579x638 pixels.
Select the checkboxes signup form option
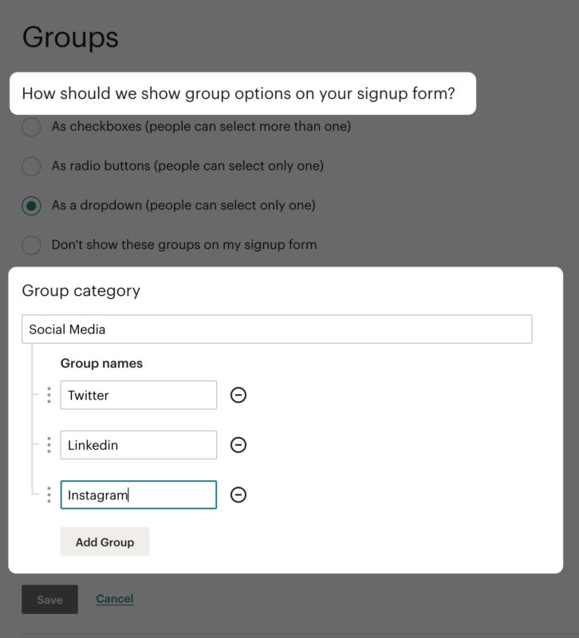pyautogui.click(x=31, y=126)
